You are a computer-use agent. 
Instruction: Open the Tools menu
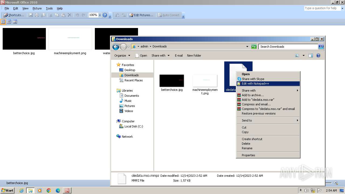click(49, 8)
